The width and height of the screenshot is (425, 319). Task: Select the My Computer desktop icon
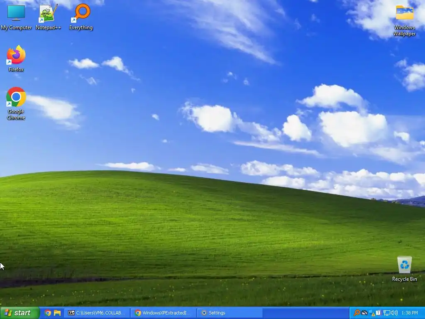click(x=16, y=17)
